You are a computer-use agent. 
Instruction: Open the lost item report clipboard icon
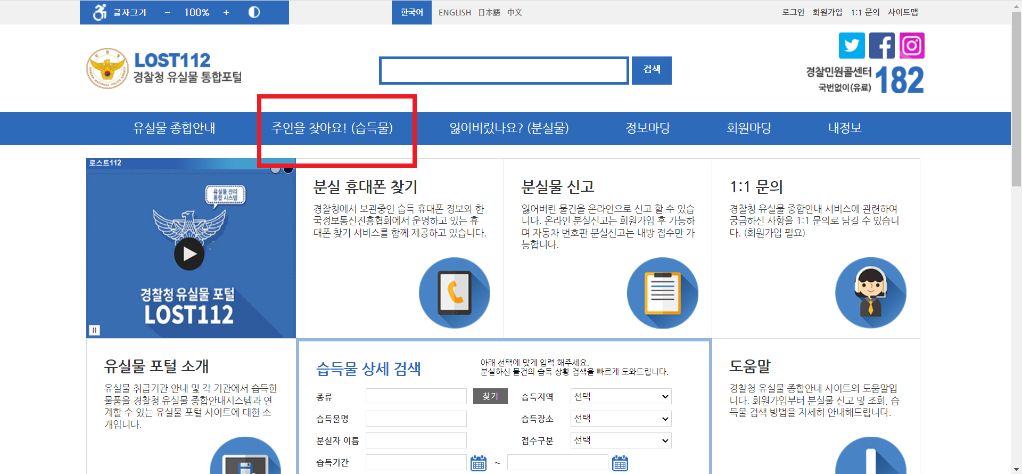pyautogui.click(x=663, y=293)
